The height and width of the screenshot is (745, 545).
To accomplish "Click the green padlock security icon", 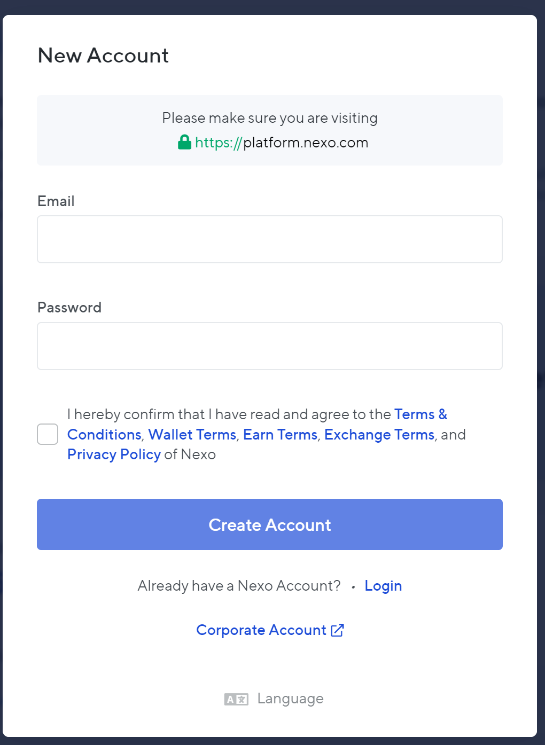I will (184, 142).
